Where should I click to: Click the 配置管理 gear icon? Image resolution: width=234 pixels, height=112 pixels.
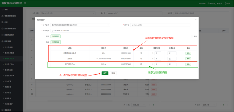pyautogui.click(x=2, y=41)
